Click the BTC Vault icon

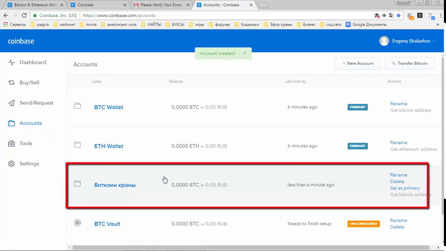(x=77, y=223)
